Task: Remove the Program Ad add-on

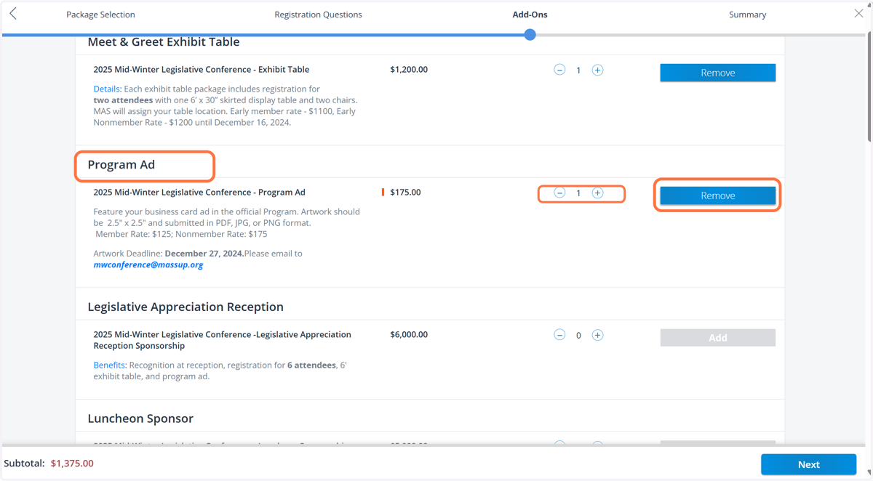Action: 718,195
